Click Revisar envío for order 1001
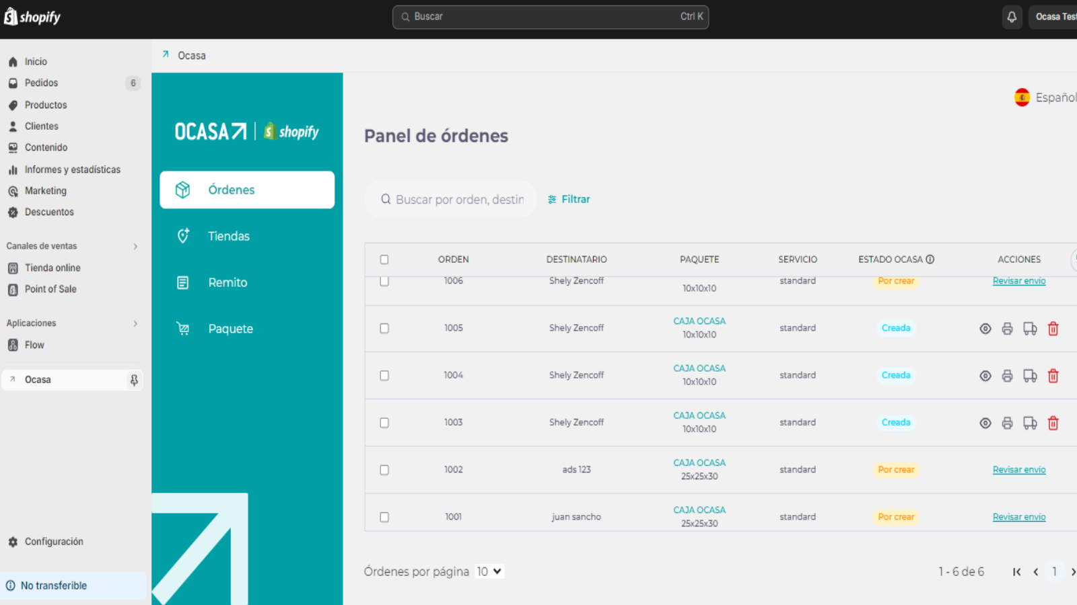This screenshot has height=605, width=1077. click(x=1019, y=517)
